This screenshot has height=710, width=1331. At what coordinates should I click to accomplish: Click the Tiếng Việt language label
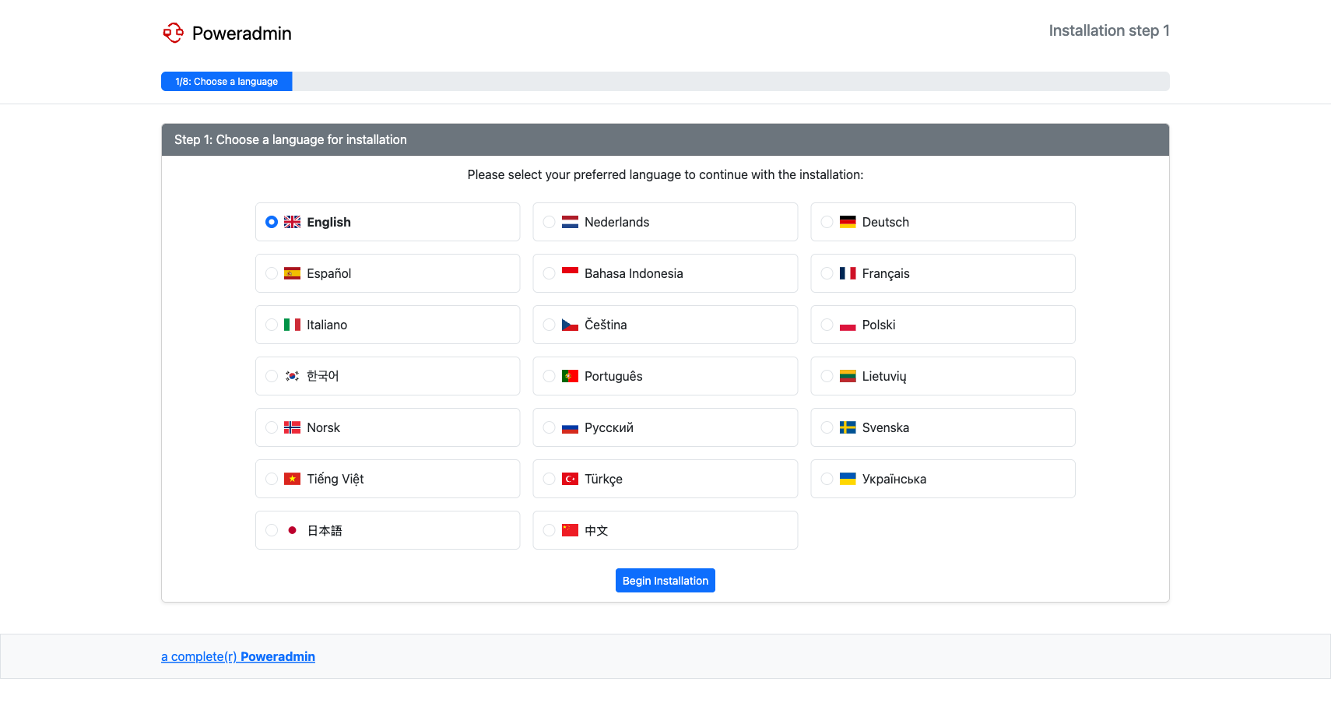(335, 479)
